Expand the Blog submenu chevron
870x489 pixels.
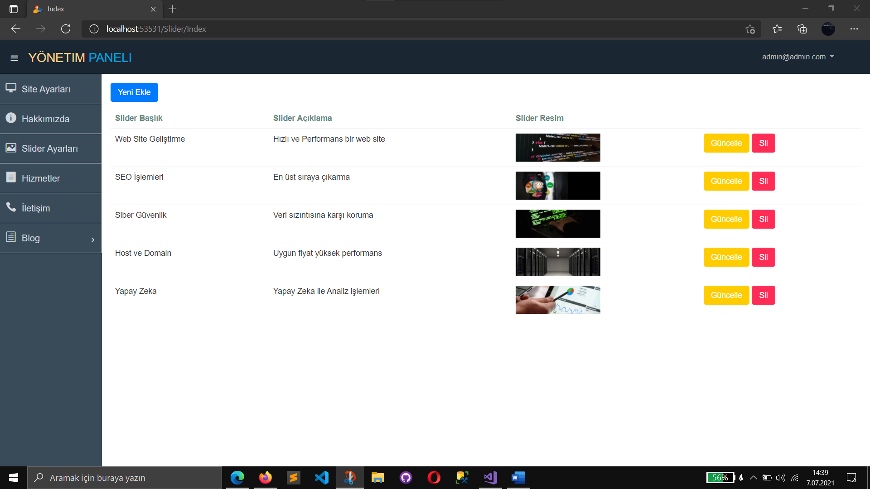(93, 240)
